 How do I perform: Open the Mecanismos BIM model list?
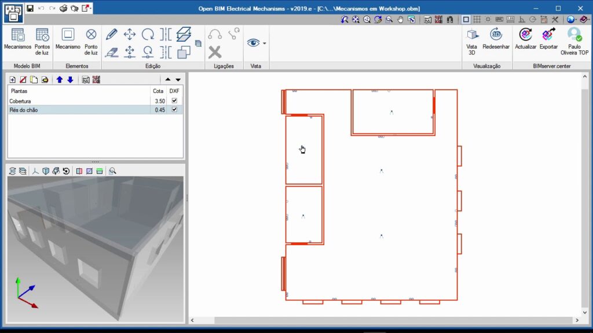pos(17,39)
